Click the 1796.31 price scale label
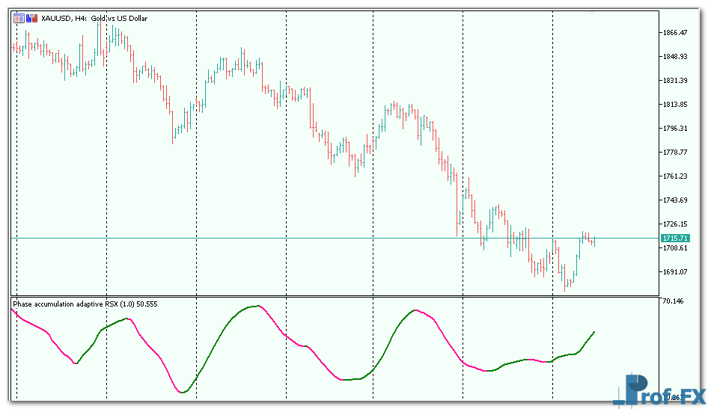 (x=674, y=129)
